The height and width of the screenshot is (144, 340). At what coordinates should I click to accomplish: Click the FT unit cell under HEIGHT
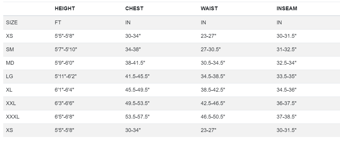(x=58, y=23)
